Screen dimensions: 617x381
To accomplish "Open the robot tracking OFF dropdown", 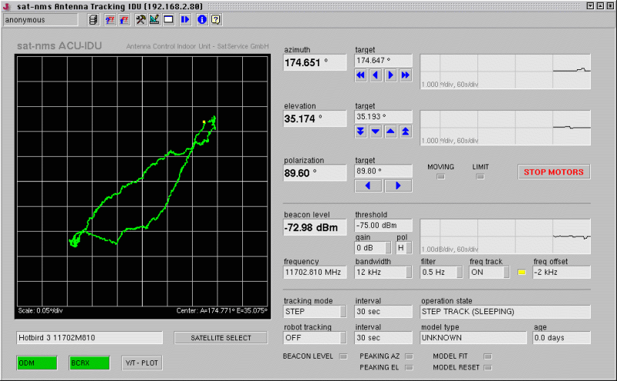I will coord(315,338).
